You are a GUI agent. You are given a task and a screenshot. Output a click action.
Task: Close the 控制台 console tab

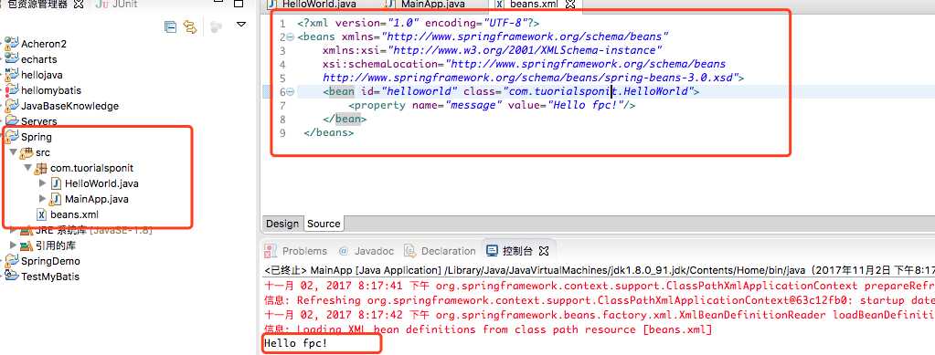(x=544, y=251)
